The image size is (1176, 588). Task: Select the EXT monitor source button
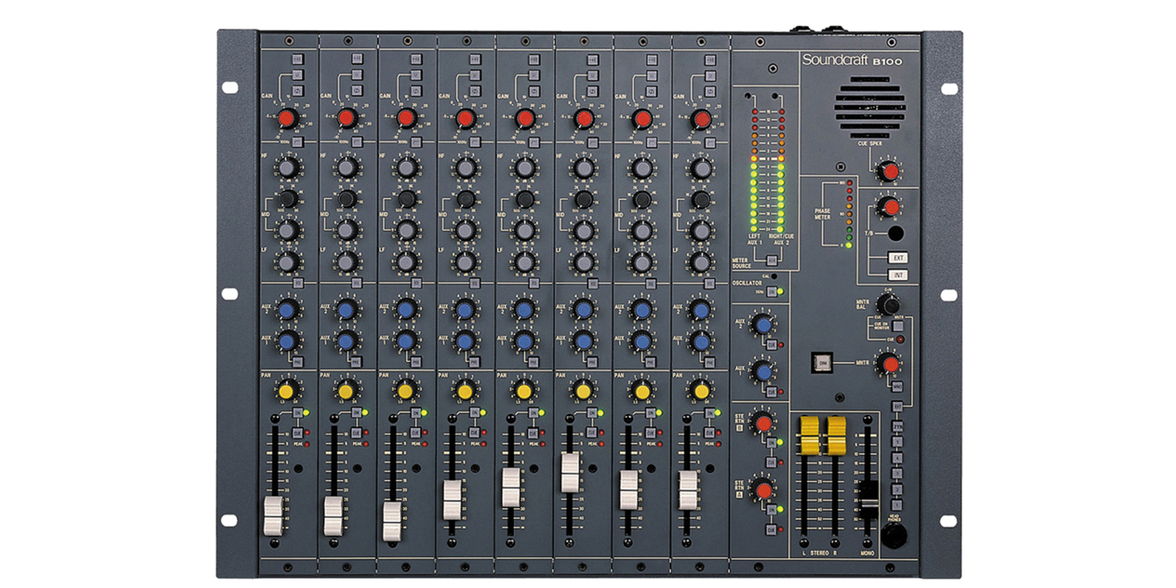897,407
